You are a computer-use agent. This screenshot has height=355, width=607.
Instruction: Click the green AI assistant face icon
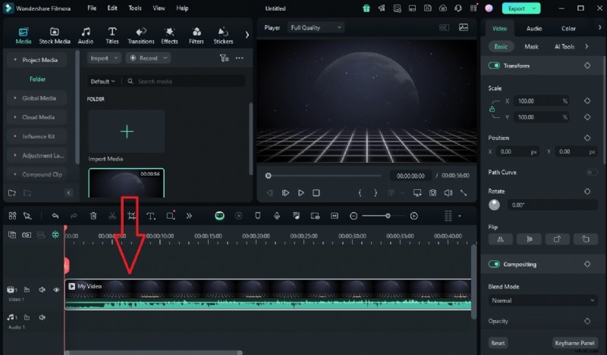tap(219, 216)
